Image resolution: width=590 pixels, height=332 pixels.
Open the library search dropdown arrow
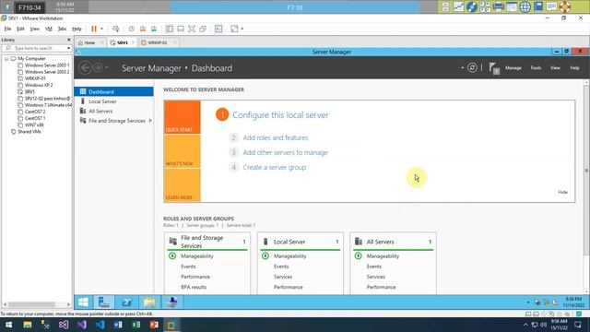pos(68,48)
